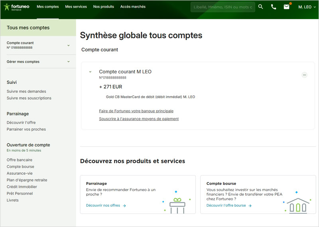Click Découvrir nos offres link

(103, 205)
